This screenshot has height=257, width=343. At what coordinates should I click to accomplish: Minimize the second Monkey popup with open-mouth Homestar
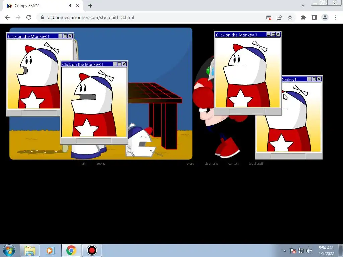115,64
